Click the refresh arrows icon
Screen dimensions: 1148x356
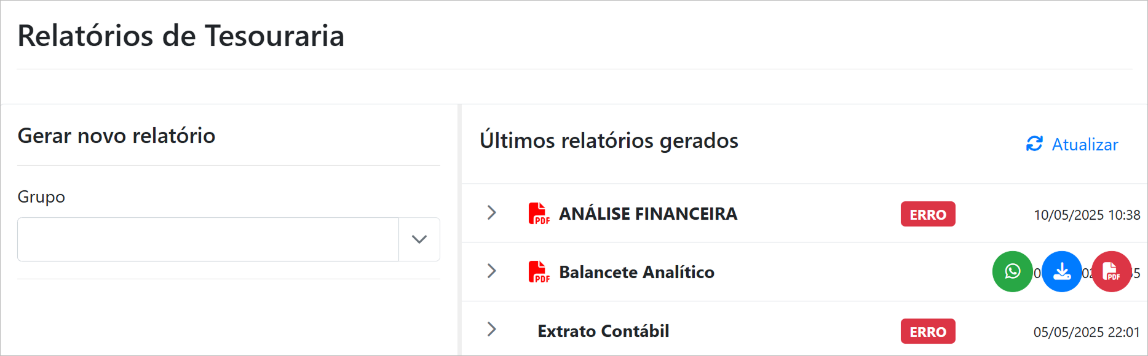[x=1034, y=144]
